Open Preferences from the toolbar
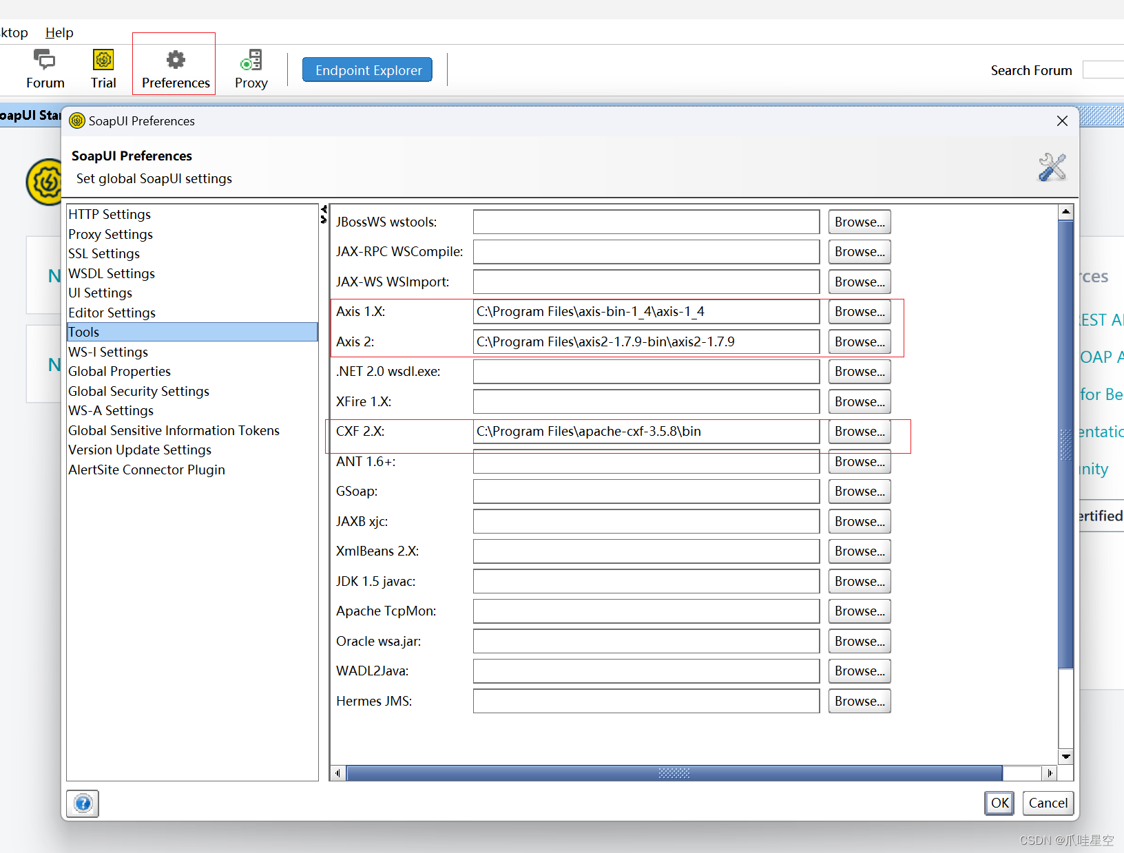Screen dimensions: 1124x853 click(176, 69)
